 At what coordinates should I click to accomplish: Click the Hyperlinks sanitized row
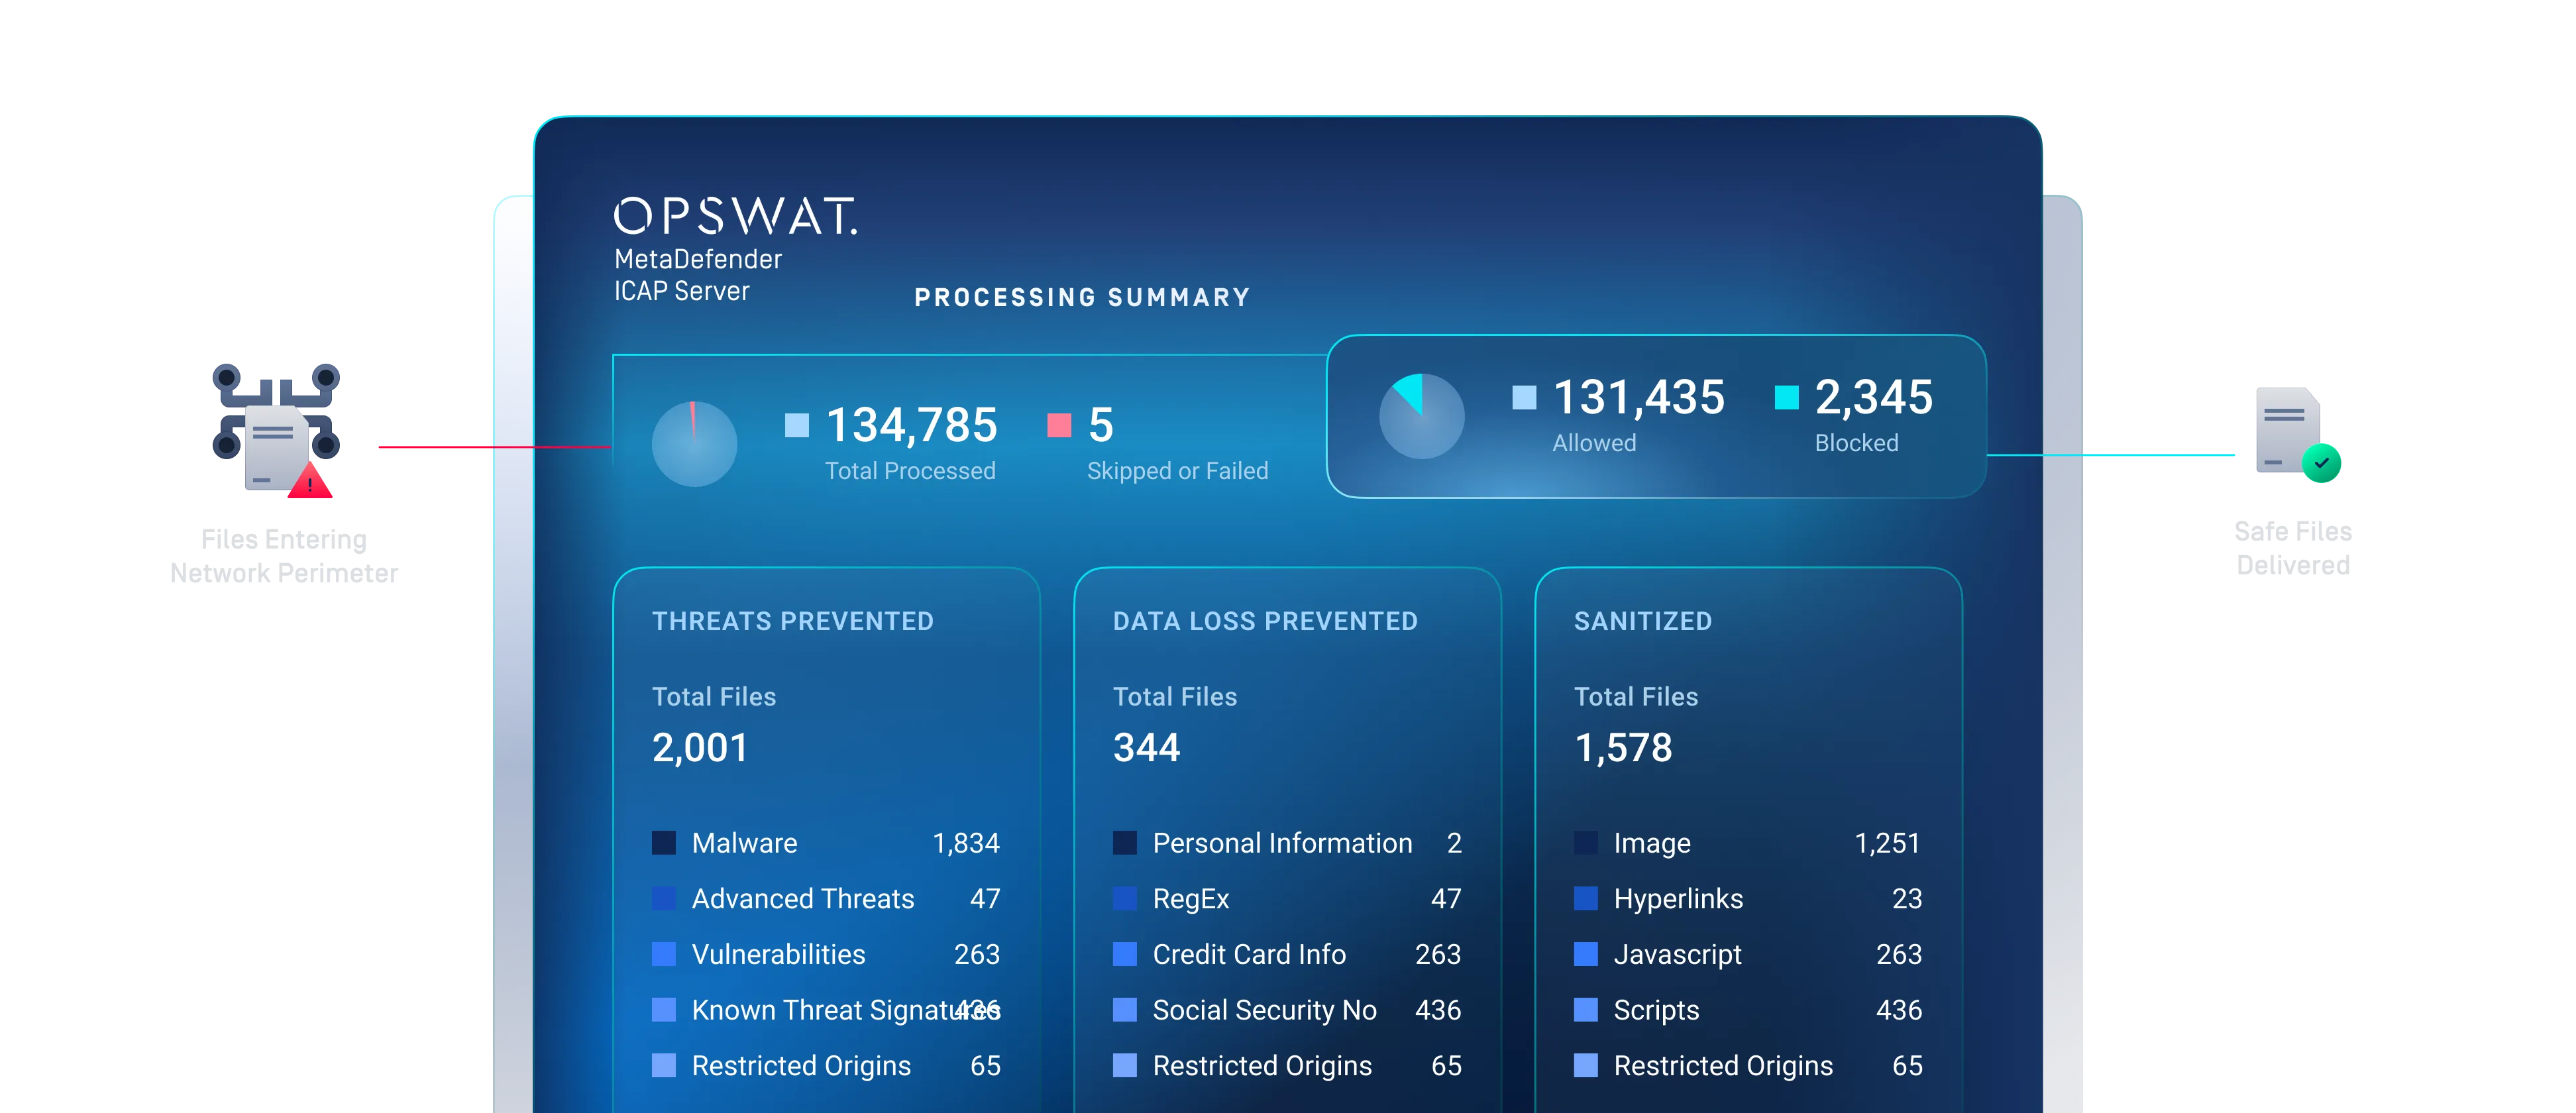point(1678,899)
